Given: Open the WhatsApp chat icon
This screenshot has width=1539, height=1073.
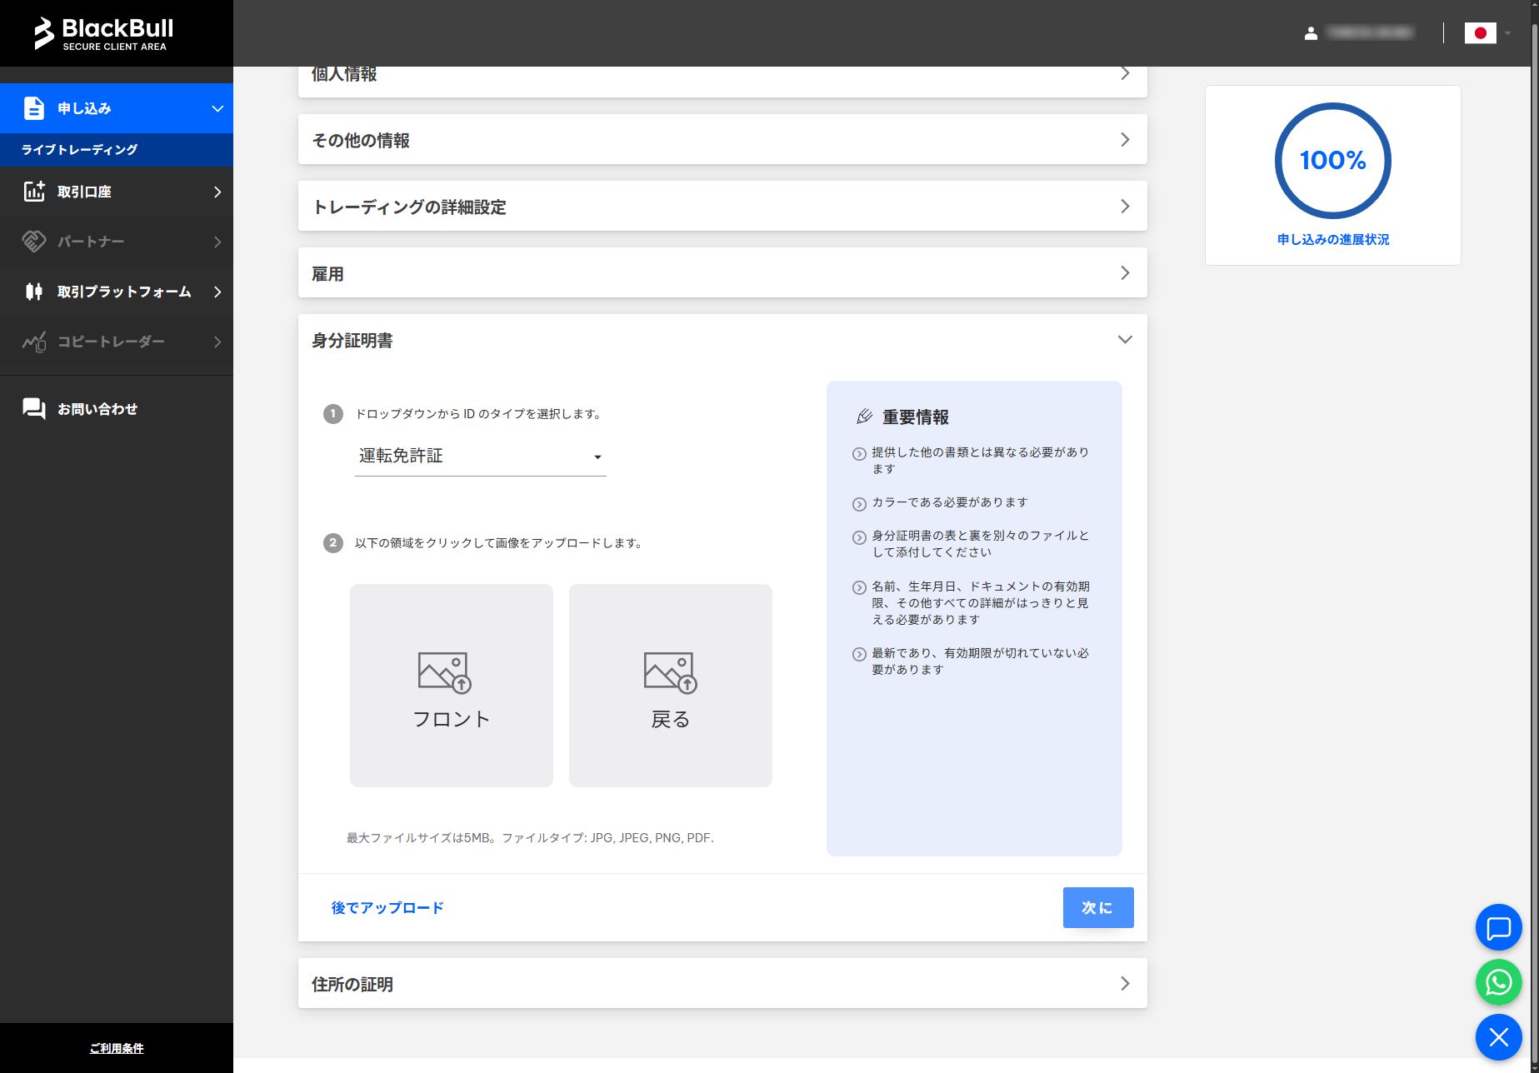Looking at the screenshot, I should (x=1497, y=982).
